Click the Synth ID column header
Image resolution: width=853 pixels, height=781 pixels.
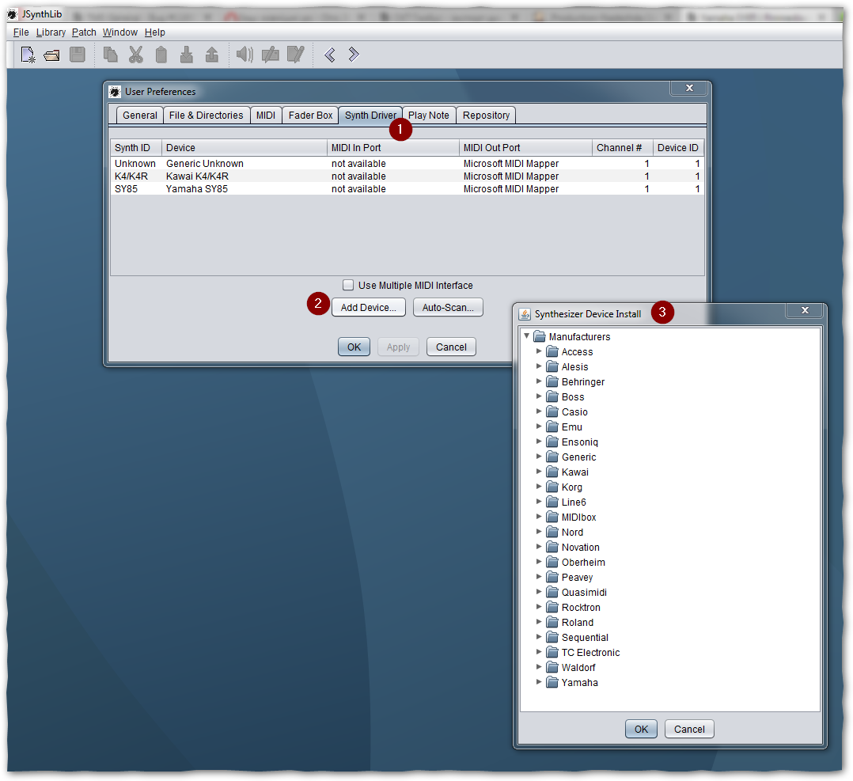click(136, 147)
